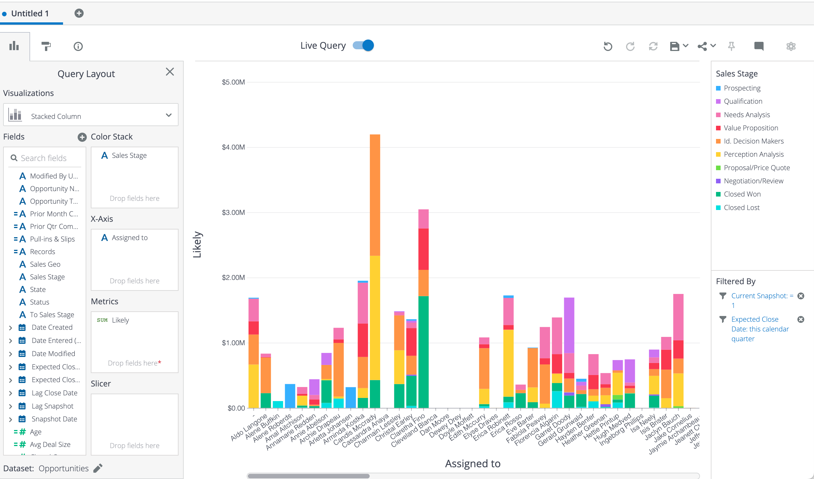Screen dimensions: 814x479
Task: Remove the Current Snapshot filter
Action: 801,296
